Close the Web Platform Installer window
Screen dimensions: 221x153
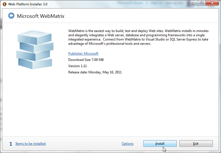click(x=212, y=3)
